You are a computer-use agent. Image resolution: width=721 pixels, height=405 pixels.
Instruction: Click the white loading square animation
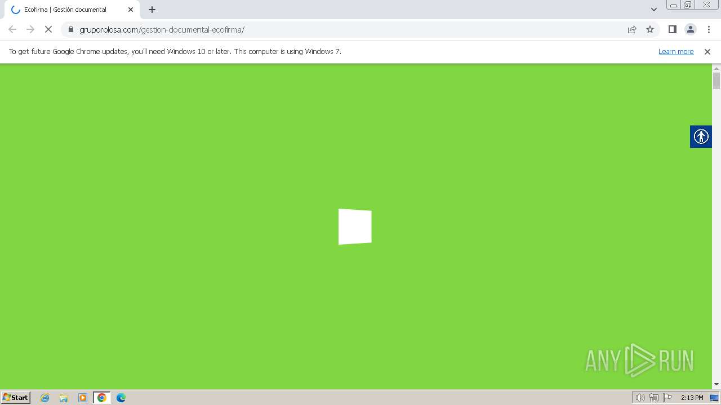(x=355, y=227)
